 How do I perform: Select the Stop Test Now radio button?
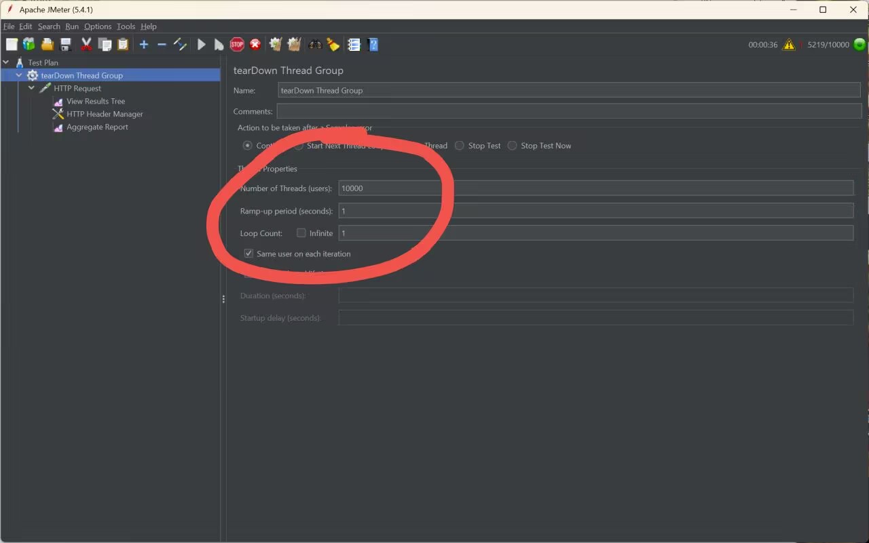pyautogui.click(x=513, y=146)
